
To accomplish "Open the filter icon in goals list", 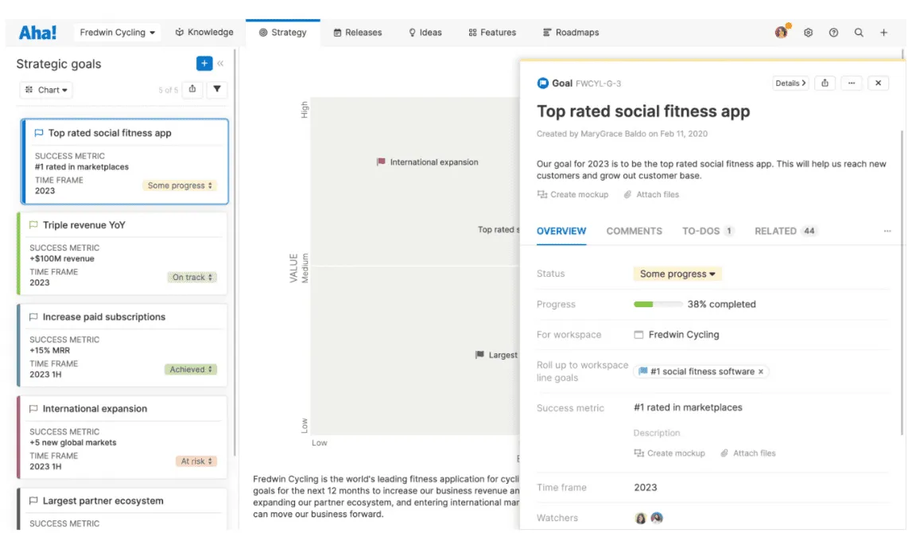I will tap(216, 89).
